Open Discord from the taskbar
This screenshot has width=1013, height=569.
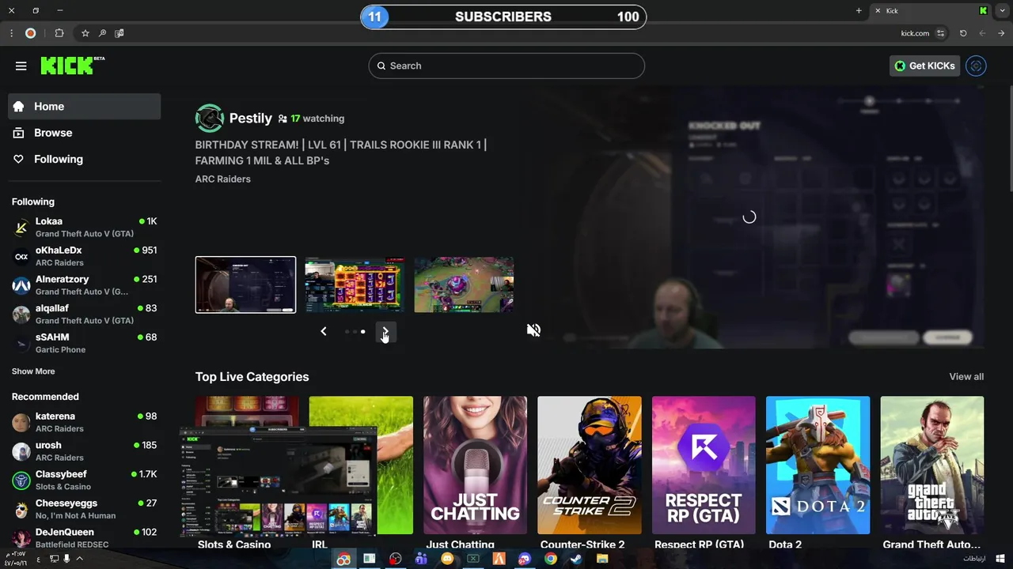[x=524, y=559]
